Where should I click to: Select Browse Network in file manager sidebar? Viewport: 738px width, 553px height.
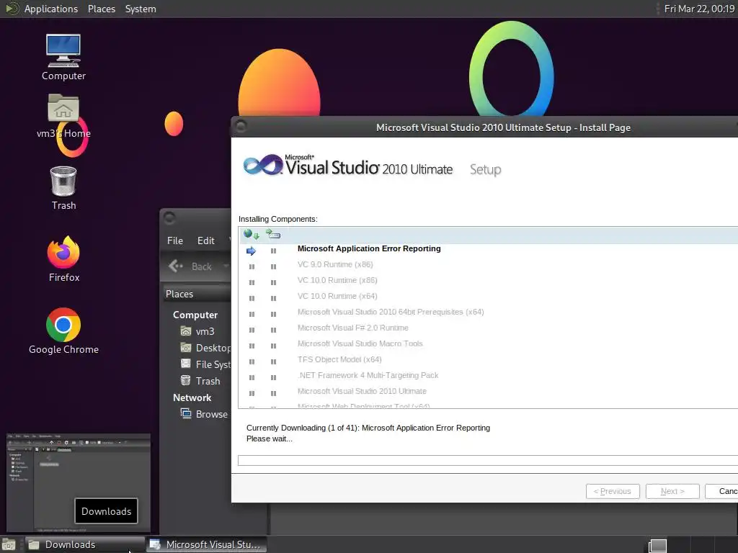204,414
